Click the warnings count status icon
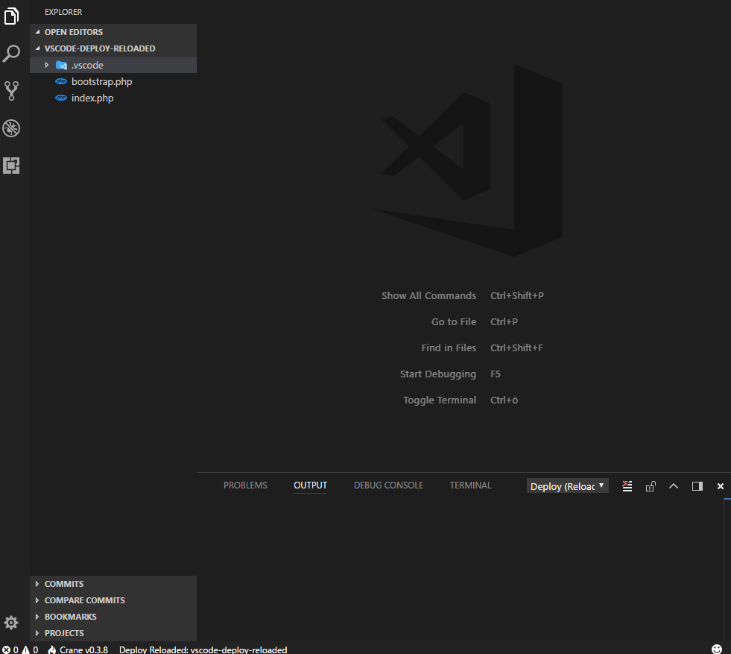Image resolution: width=731 pixels, height=654 pixels. coord(30,650)
